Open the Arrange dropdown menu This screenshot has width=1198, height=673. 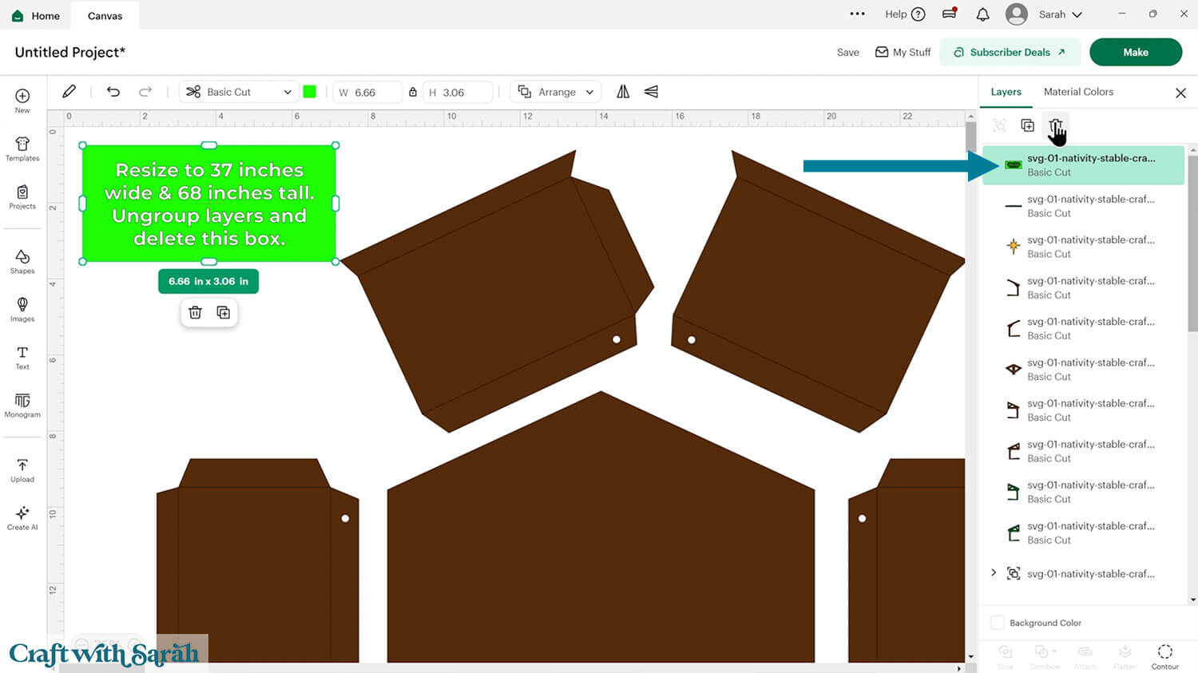tap(557, 92)
